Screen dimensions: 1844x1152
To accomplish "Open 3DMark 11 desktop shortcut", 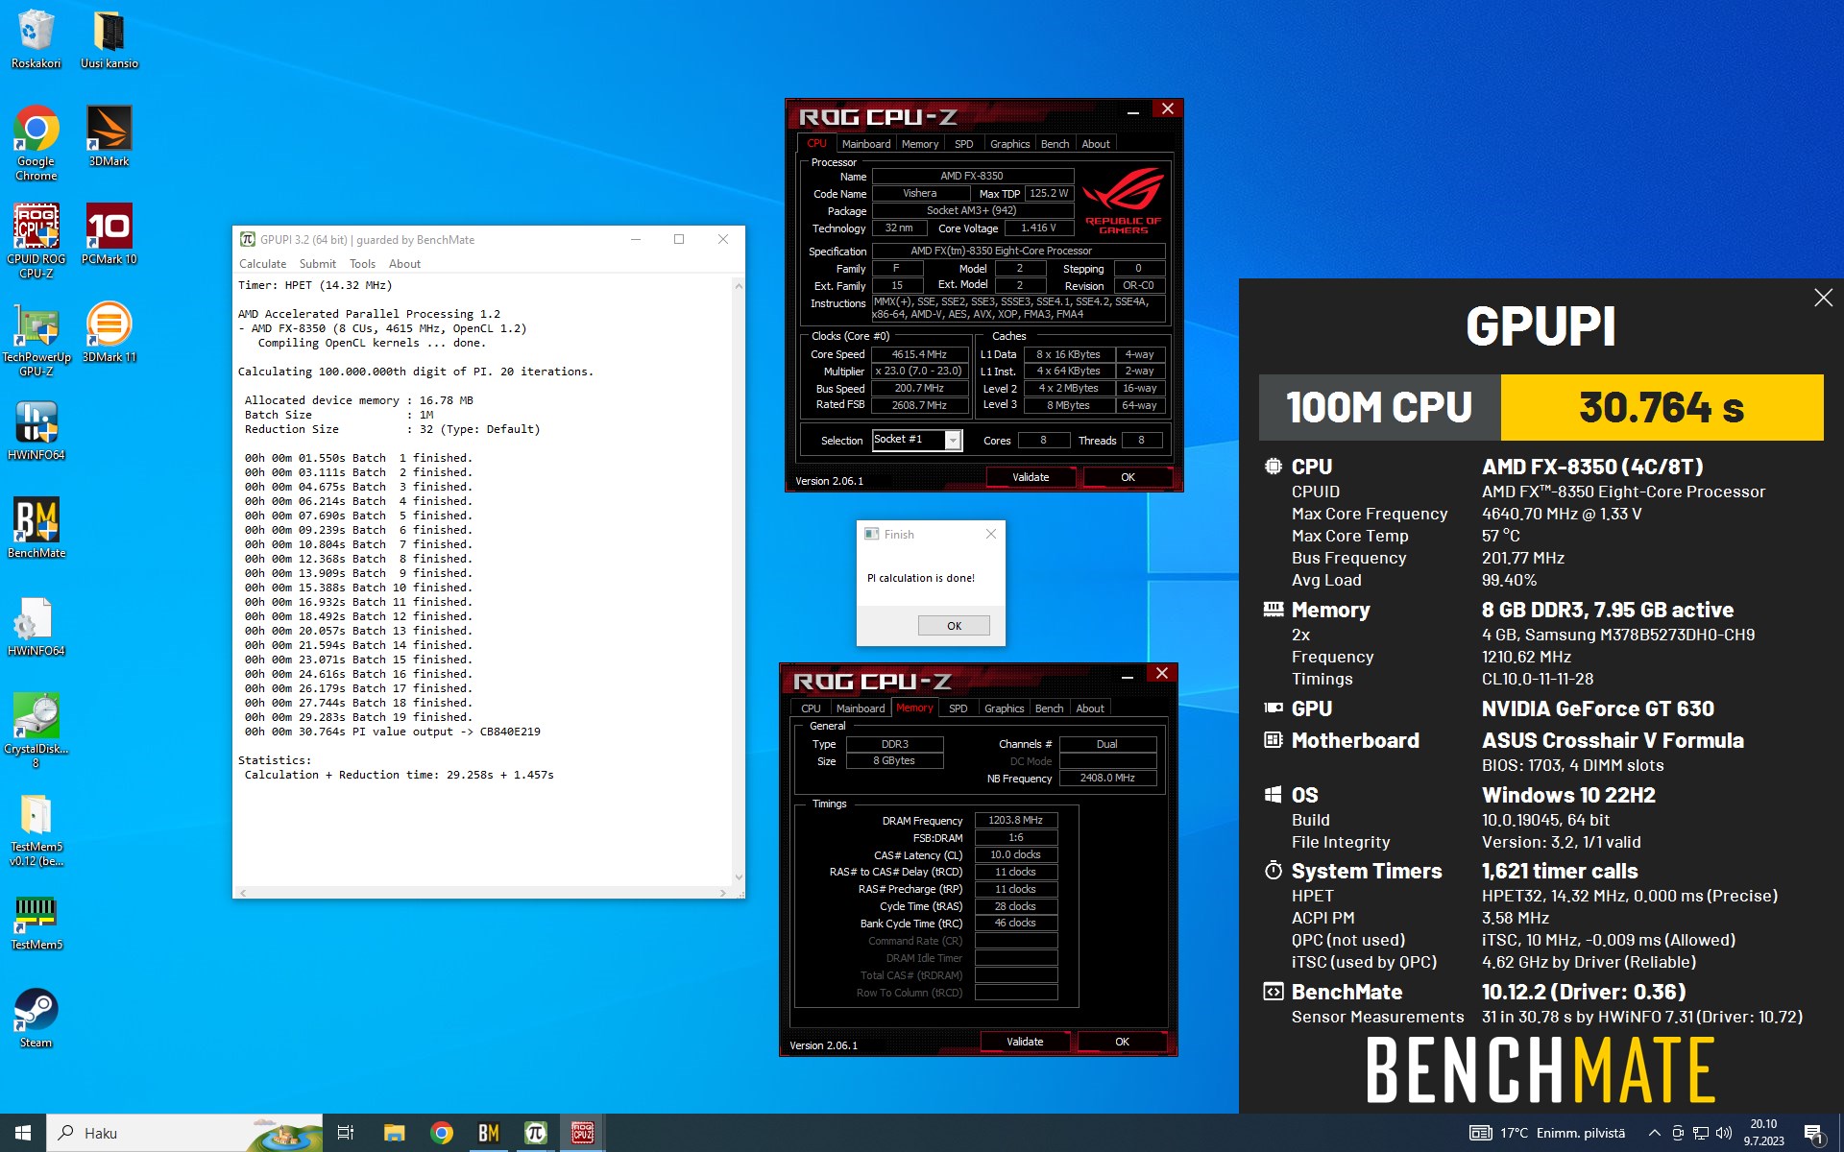I will tap(109, 332).
